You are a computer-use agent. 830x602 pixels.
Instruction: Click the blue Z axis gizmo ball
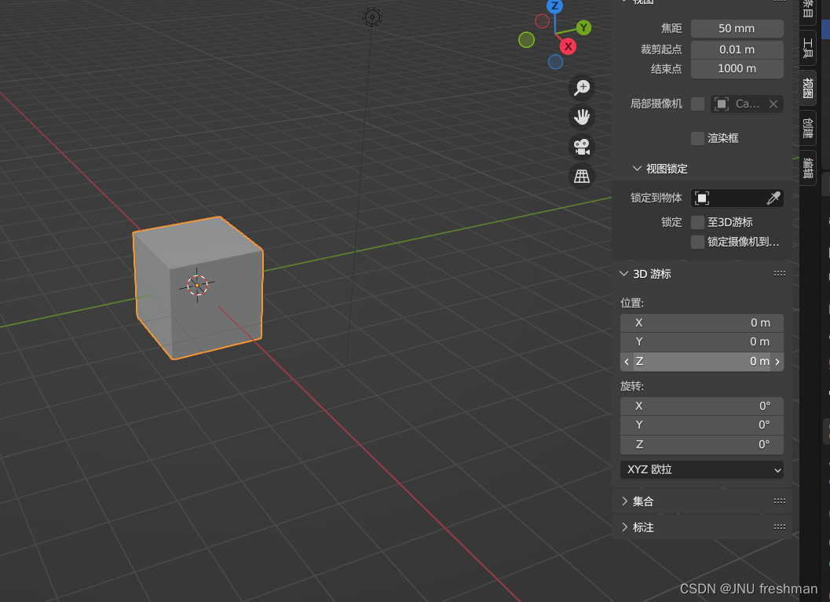pyautogui.click(x=554, y=5)
